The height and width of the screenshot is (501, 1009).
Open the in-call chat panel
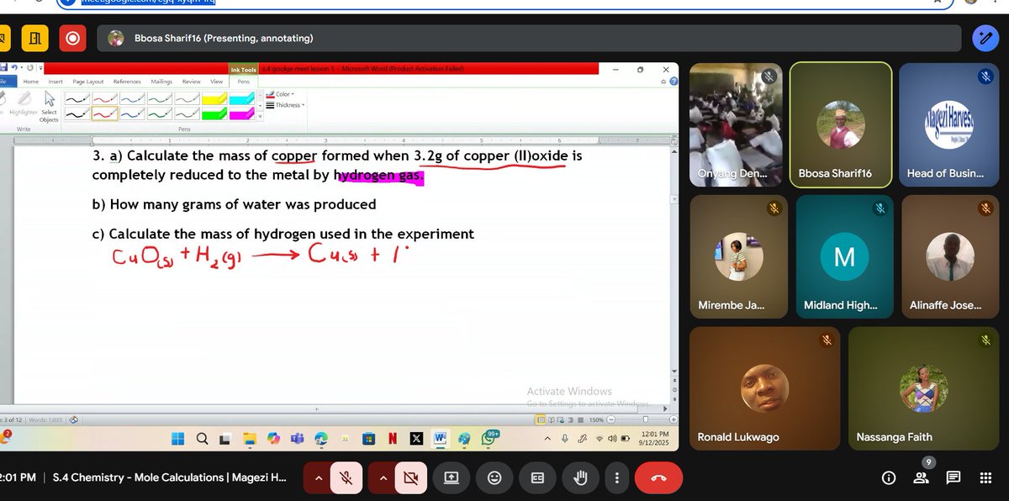[x=954, y=477]
